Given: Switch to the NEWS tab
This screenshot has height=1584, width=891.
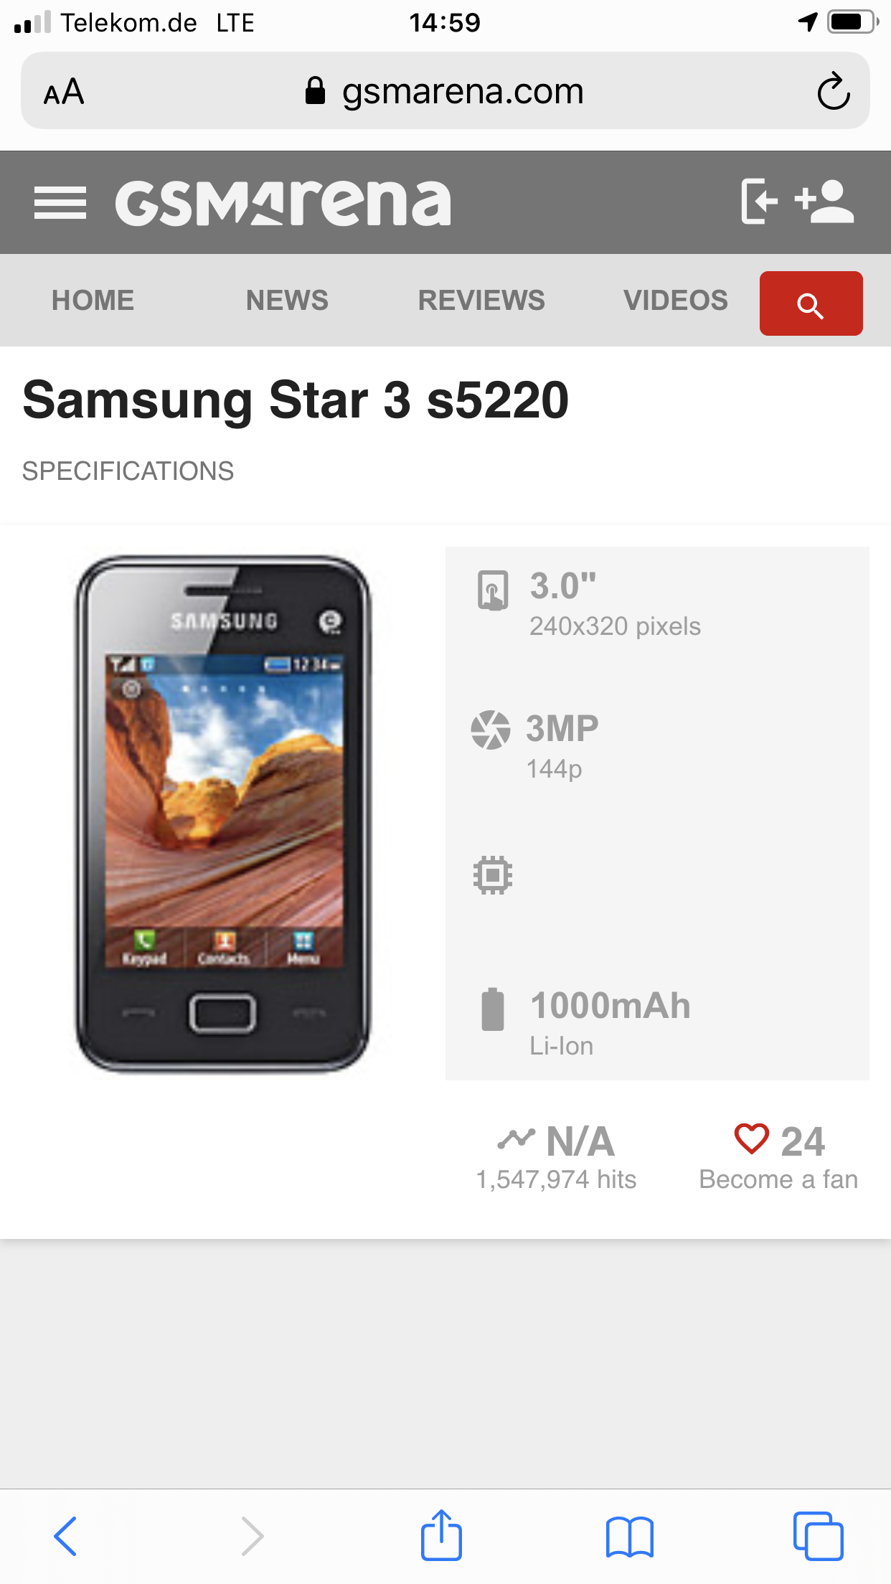Looking at the screenshot, I should click(x=287, y=301).
